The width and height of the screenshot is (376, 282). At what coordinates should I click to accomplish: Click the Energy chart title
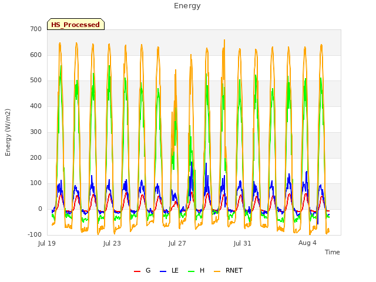coord(187,5)
